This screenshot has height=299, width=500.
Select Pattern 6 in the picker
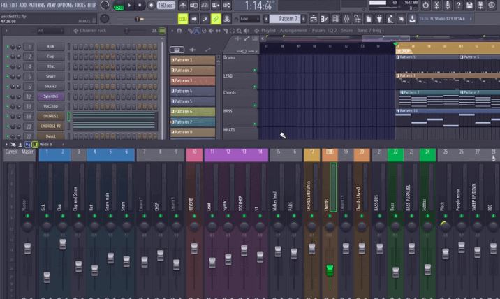pyautogui.click(x=193, y=112)
